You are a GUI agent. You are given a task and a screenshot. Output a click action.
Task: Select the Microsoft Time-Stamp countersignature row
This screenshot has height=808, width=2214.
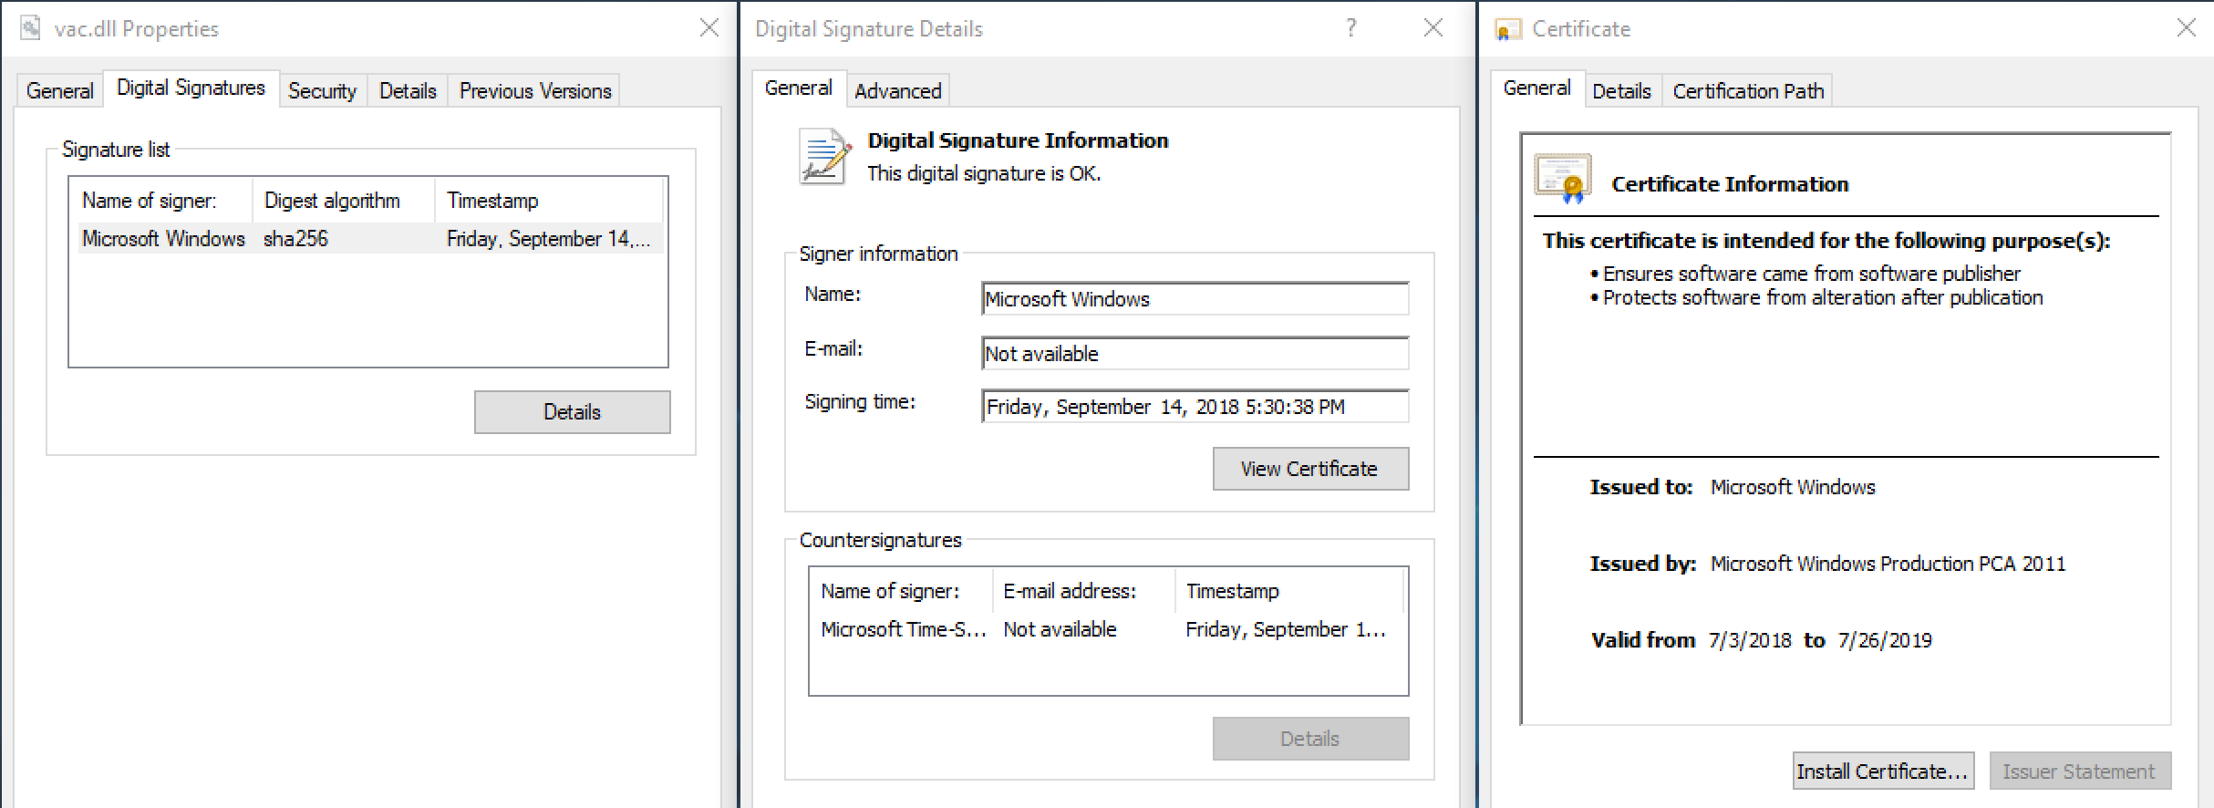[1103, 629]
